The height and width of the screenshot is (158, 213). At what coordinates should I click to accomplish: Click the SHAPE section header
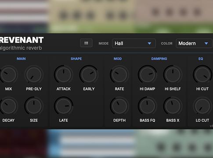(x=76, y=59)
